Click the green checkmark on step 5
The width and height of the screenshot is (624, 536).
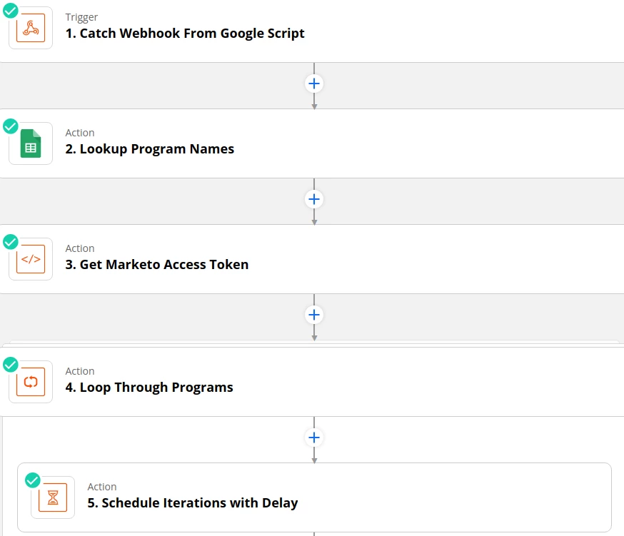point(33,480)
